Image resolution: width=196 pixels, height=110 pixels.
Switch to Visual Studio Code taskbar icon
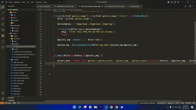(106, 107)
